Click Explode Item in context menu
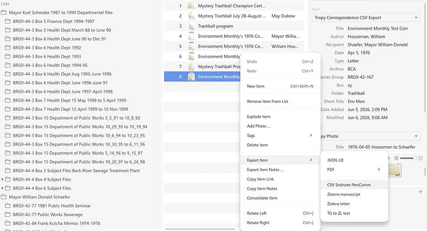The image size is (427, 231). coord(280,116)
